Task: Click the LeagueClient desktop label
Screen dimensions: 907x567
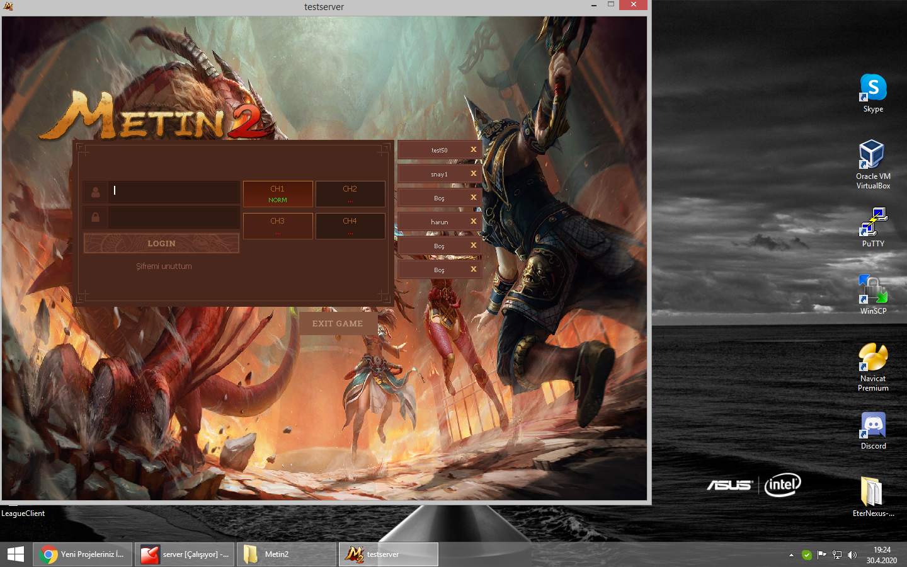Action: click(x=23, y=513)
